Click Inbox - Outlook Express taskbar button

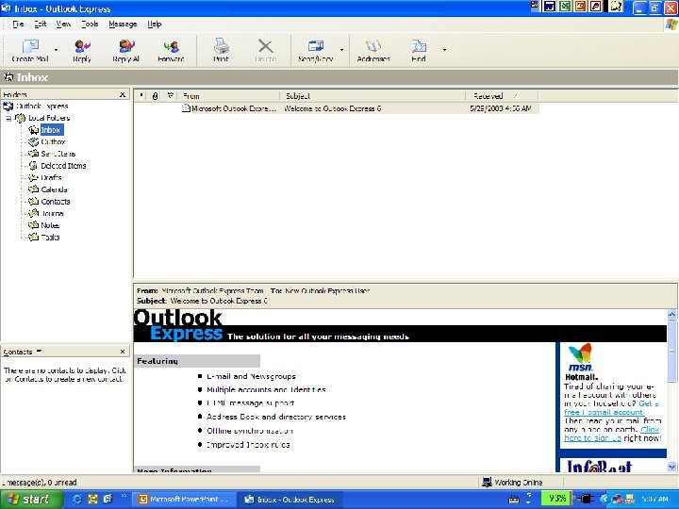point(290,500)
